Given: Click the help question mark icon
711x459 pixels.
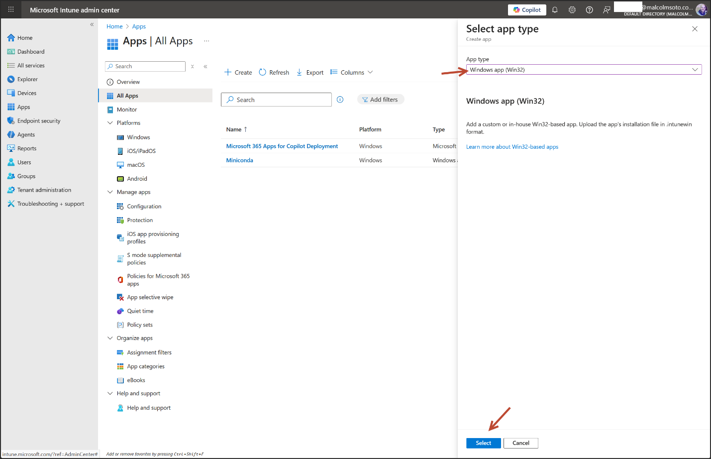Looking at the screenshot, I should [x=589, y=10].
